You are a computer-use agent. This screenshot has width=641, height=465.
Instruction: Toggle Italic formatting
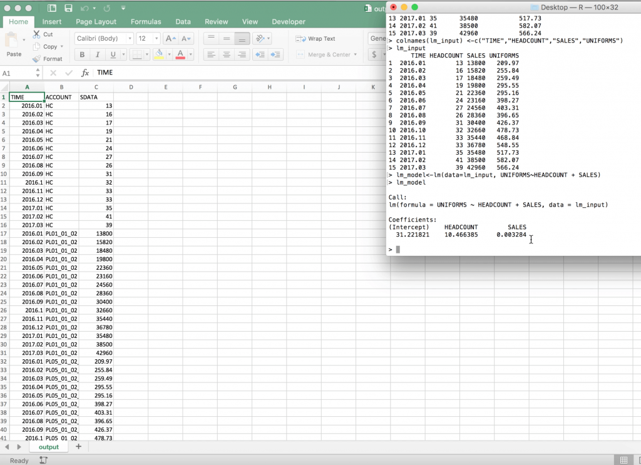(x=97, y=54)
